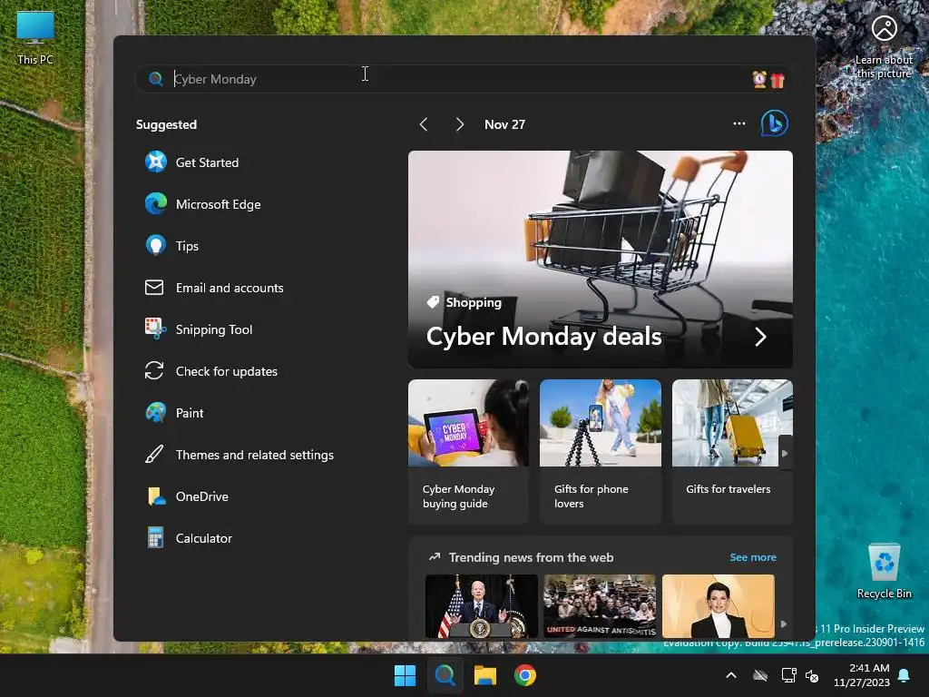Screen dimensions: 929x697
Task: Open the Gifts for phone lovers card
Action: pos(601,452)
